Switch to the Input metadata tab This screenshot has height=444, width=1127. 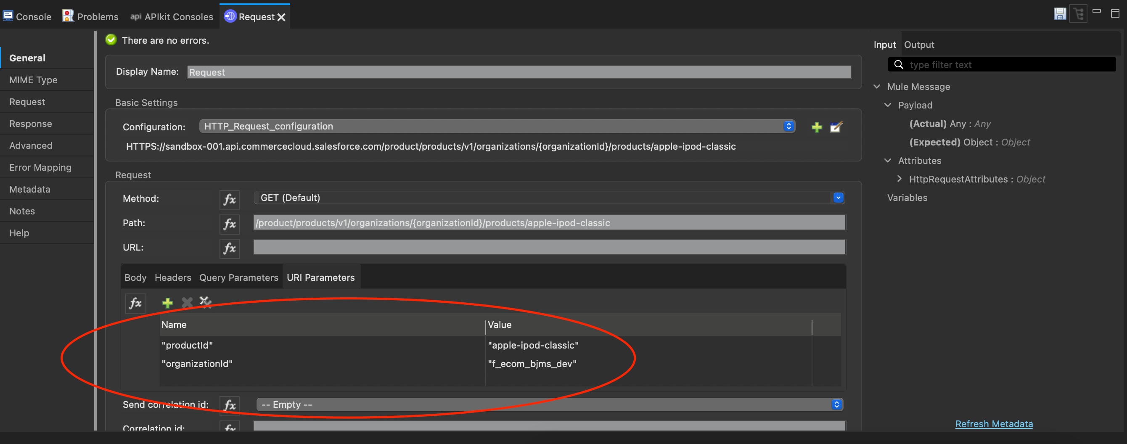[885, 45]
